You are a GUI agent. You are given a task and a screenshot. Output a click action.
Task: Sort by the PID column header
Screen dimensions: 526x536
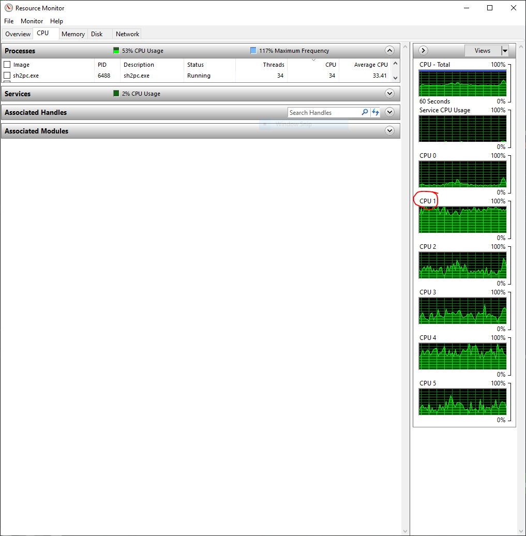pyautogui.click(x=107, y=65)
